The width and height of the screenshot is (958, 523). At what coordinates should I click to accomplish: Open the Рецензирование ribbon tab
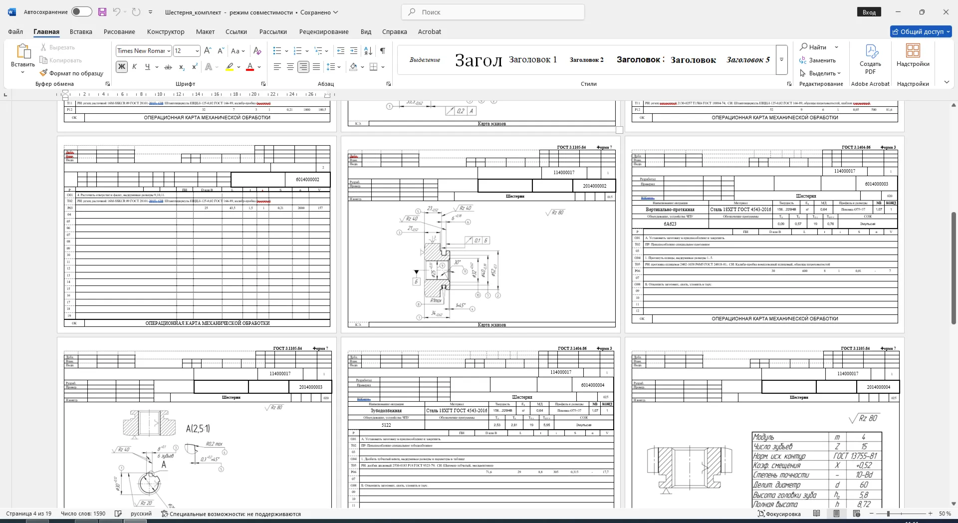(x=324, y=31)
